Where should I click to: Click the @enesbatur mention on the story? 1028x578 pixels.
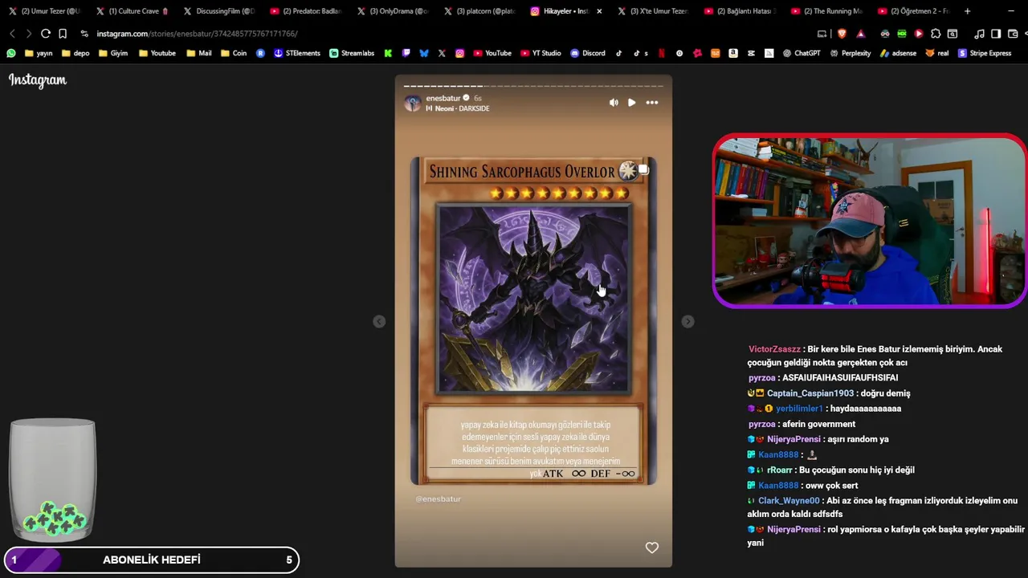(x=439, y=499)
